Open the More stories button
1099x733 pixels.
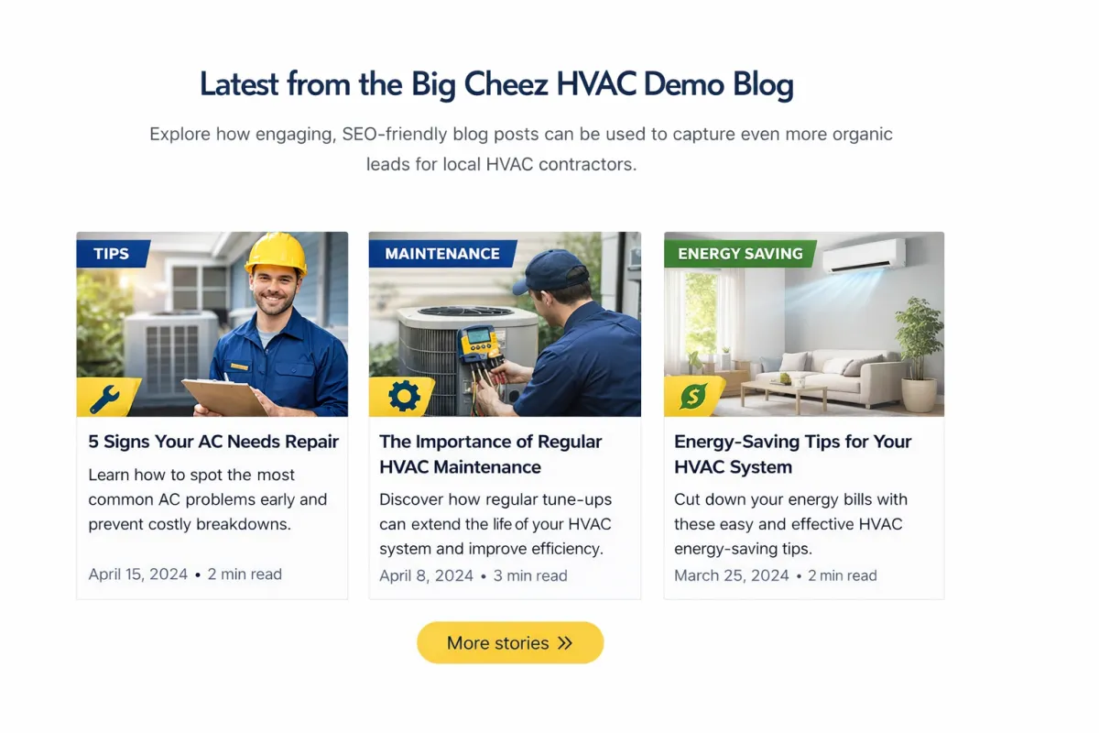point(510,642)
